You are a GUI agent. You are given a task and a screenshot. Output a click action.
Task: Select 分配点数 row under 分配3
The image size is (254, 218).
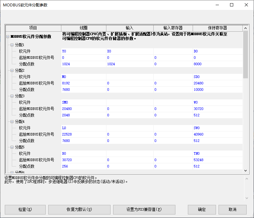click(27, 115)
